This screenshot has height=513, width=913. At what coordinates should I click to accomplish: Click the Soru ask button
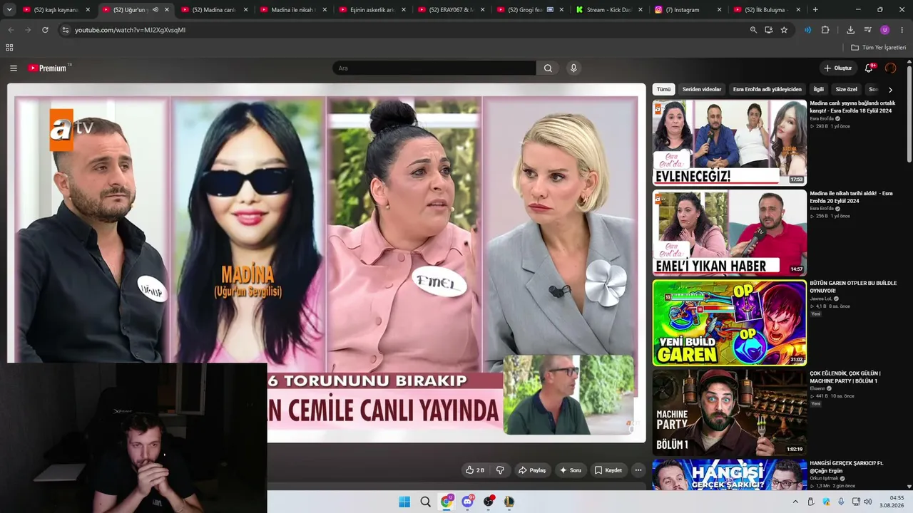coord(570,470)
